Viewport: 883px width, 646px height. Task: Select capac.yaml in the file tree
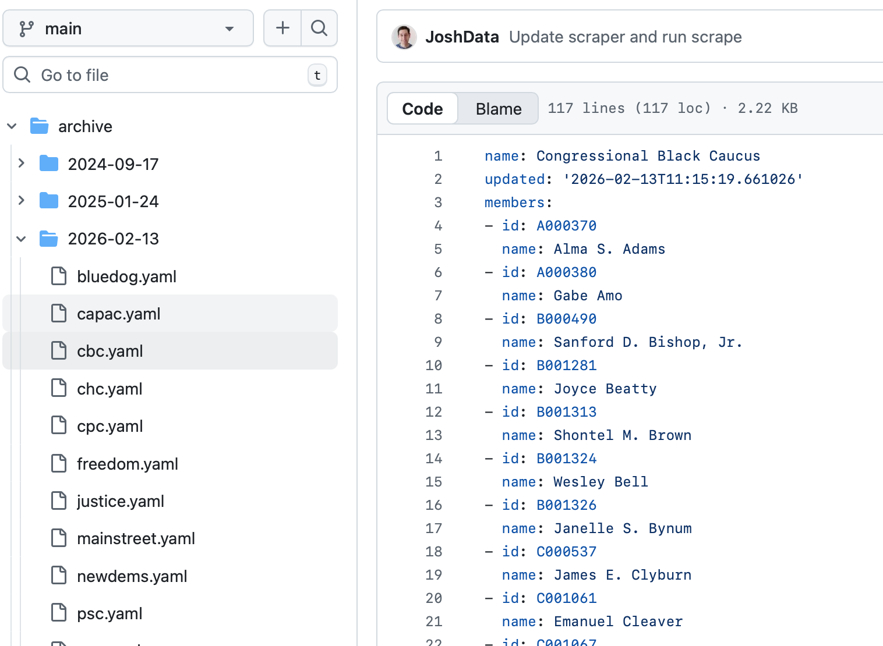(118, 313)
